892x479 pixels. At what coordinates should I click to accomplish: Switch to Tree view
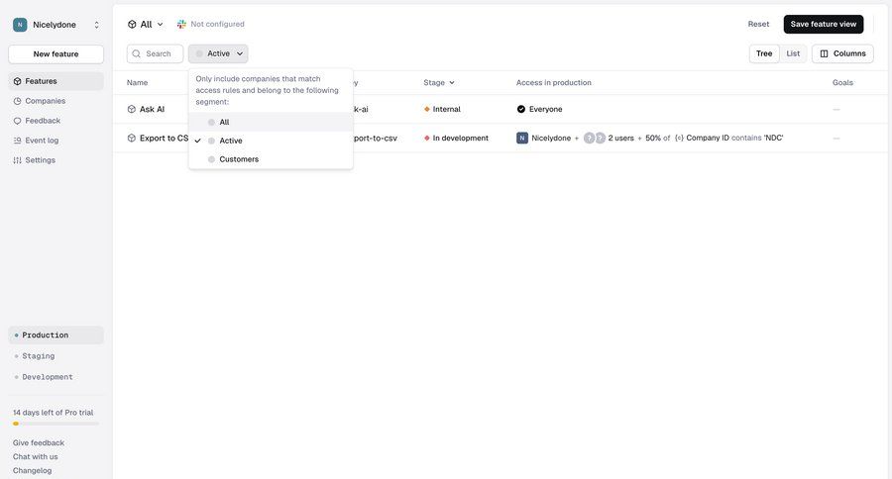764,53
